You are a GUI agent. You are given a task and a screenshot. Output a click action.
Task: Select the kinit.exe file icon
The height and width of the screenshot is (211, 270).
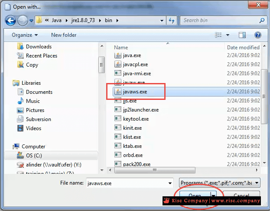pyautogui.click(x=118, y=128)
